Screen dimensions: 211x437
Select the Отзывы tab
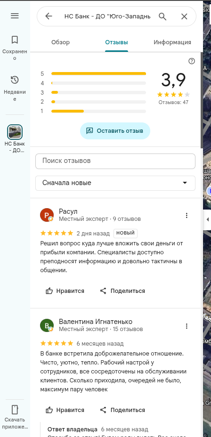coord(116,42)
